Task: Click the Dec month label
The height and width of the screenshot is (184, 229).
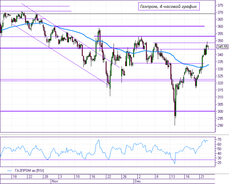Action: click(138, 181)
